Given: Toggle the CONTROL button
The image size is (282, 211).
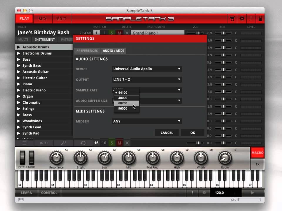Looking at the screenshot, I should coord(49,193).
